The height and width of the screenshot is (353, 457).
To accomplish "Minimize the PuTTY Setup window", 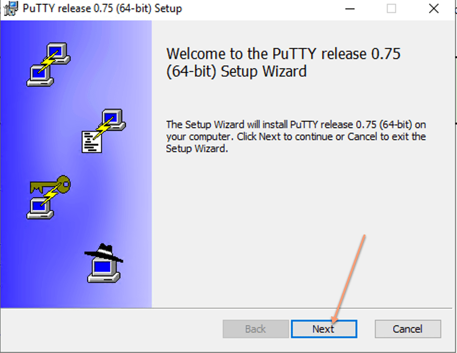I will click(x=350, y=9).
